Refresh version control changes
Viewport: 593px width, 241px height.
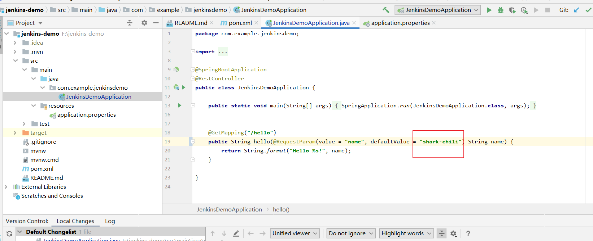tap(9, 233)
